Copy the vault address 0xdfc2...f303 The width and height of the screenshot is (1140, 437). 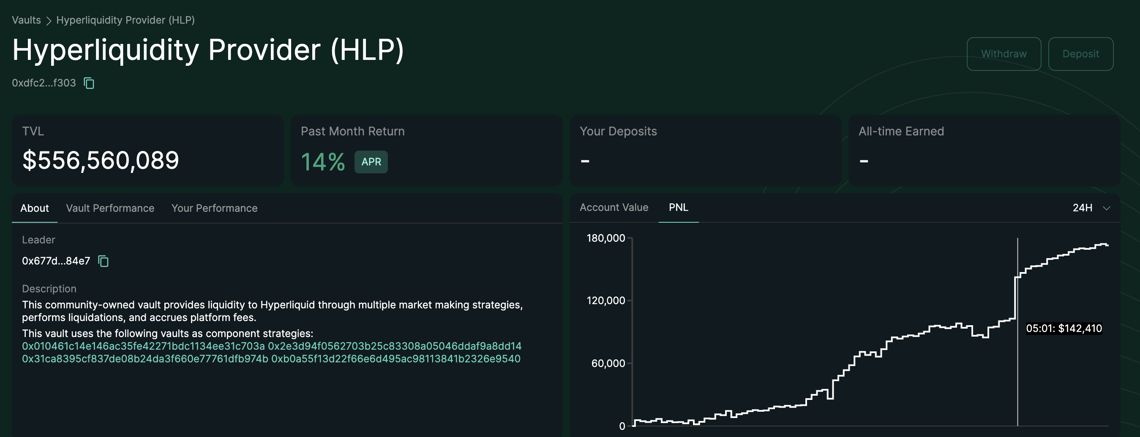pos(89,83)
